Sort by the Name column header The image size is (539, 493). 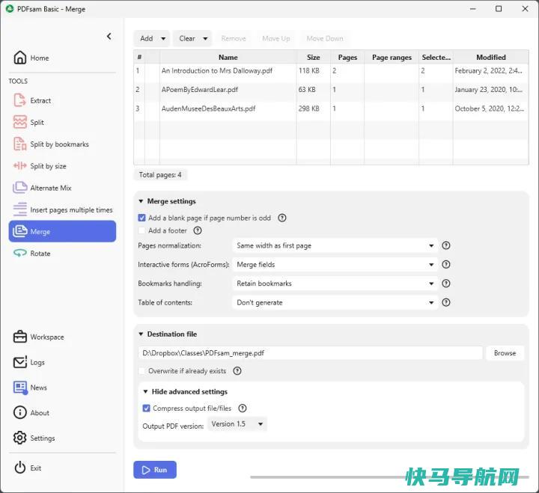click(228, 58)
